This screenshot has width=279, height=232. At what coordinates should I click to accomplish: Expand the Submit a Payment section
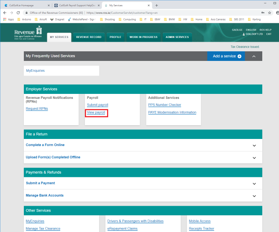[254, 183]
